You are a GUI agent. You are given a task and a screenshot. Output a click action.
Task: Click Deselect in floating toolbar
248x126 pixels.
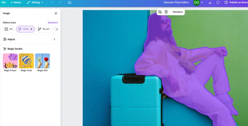(x=178, y=12)
